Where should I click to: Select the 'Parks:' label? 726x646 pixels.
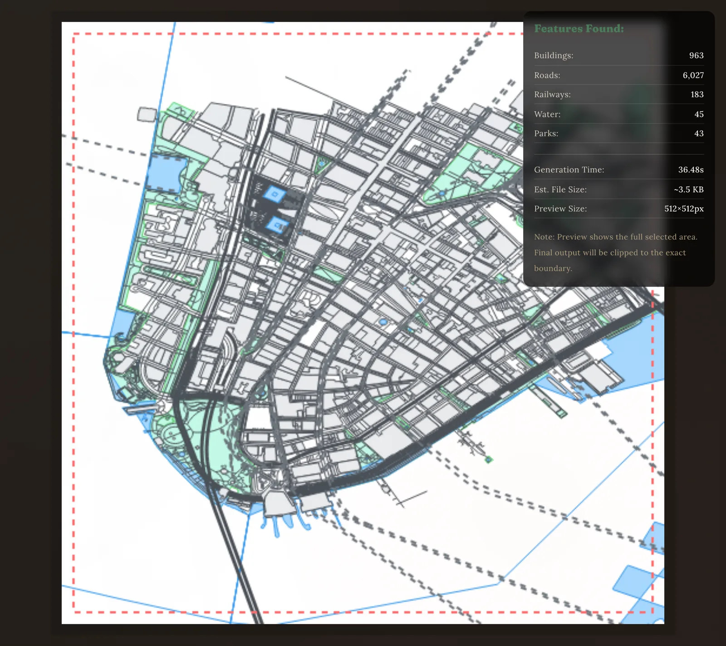(x=546, y=133)
